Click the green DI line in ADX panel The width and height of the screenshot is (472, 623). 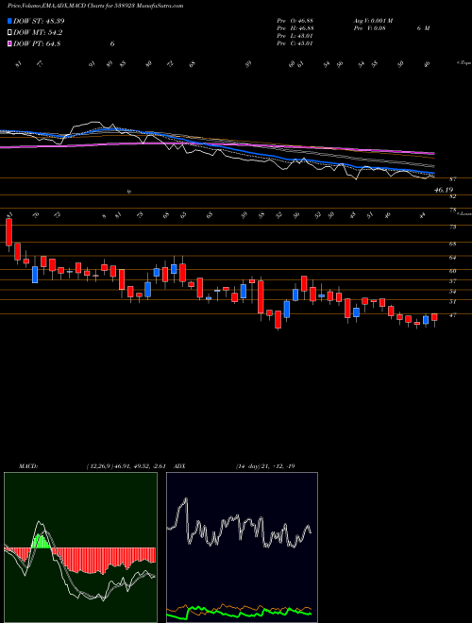pos(239,612)
